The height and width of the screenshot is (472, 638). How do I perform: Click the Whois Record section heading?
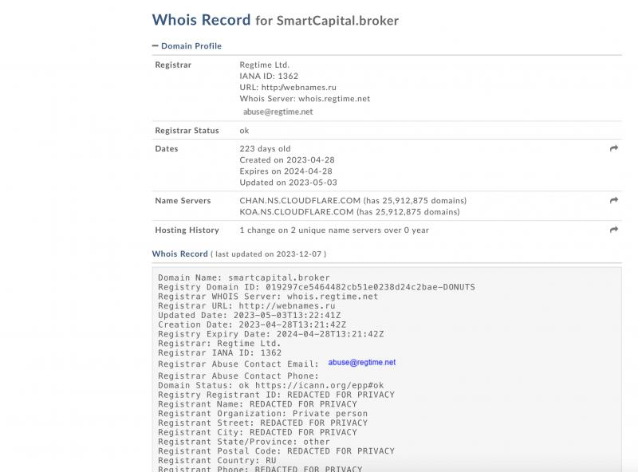pos(180,254)
